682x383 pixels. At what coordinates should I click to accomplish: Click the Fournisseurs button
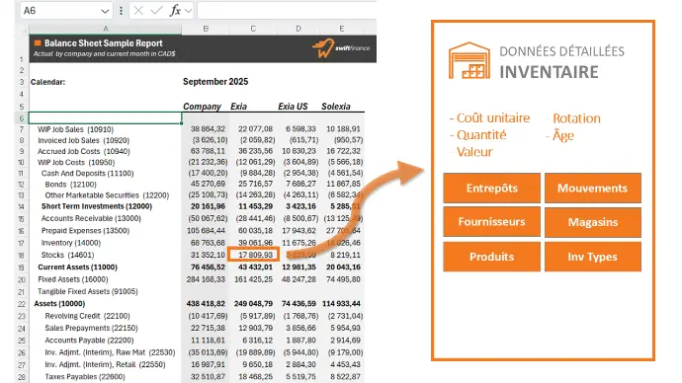492,222
